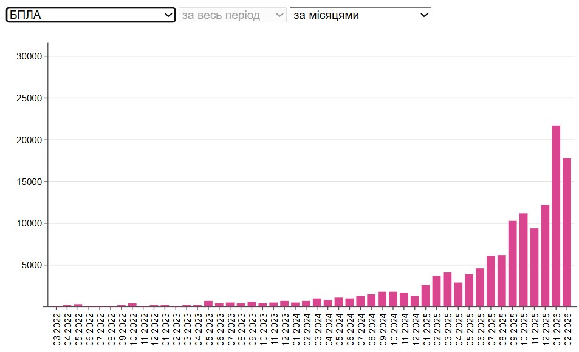Screen dimensions: 579x352
Task: Choose the 01.2025 bar
Action: (x=426, y=296)
